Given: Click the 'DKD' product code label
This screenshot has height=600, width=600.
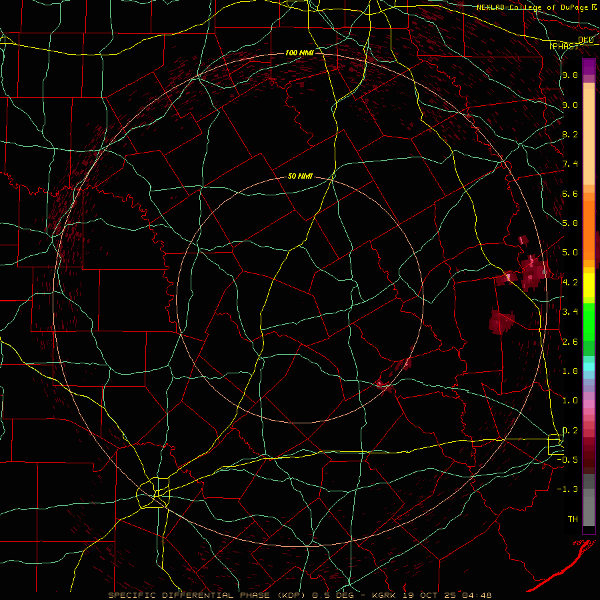Looking at the screenshot, I should (585, 39).
